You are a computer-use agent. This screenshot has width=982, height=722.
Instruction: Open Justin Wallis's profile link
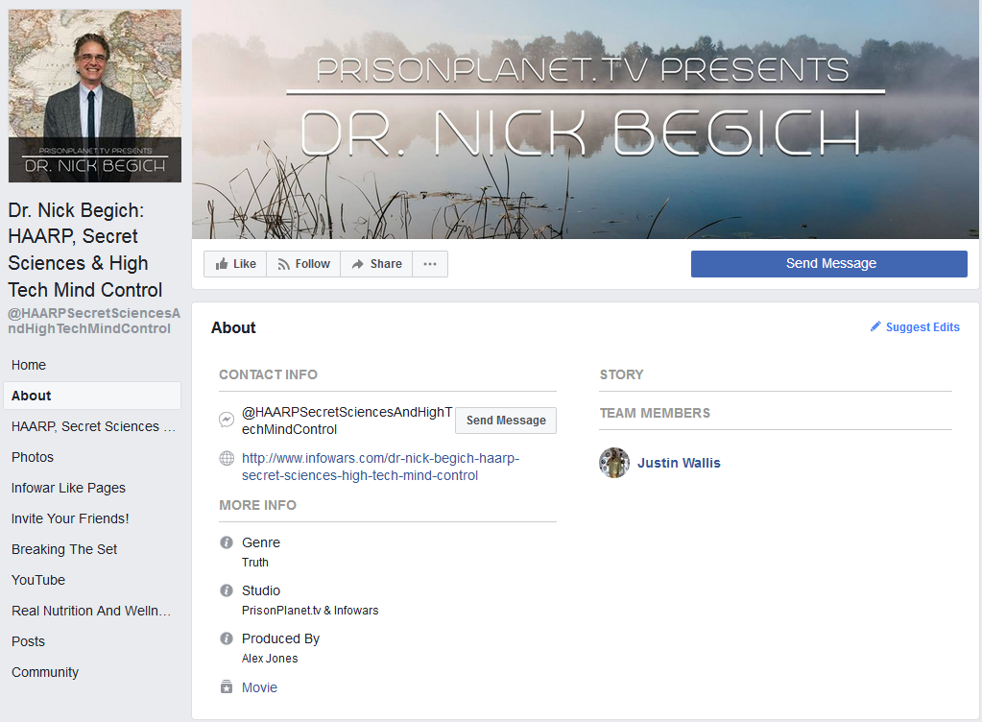click(x=679, y=463)
